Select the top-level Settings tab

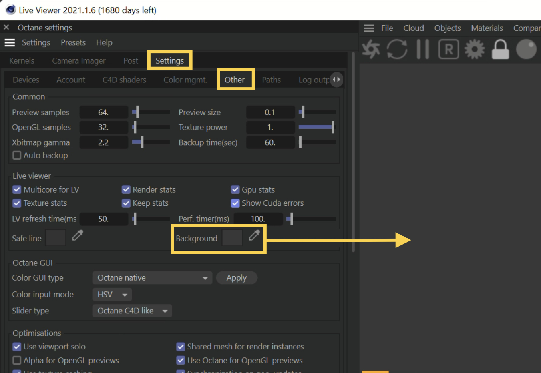click(x=170, y=61)
